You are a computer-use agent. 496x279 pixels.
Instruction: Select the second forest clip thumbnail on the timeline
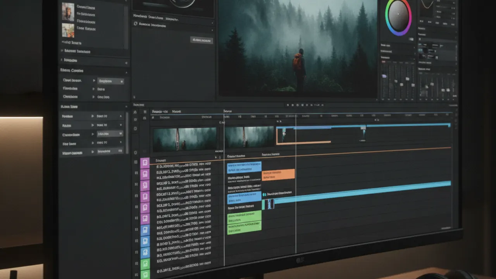coord(250,136)
